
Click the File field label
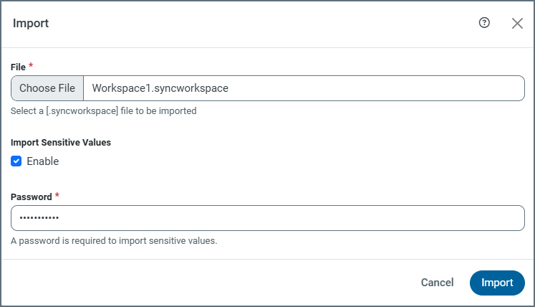click(18, 67)
